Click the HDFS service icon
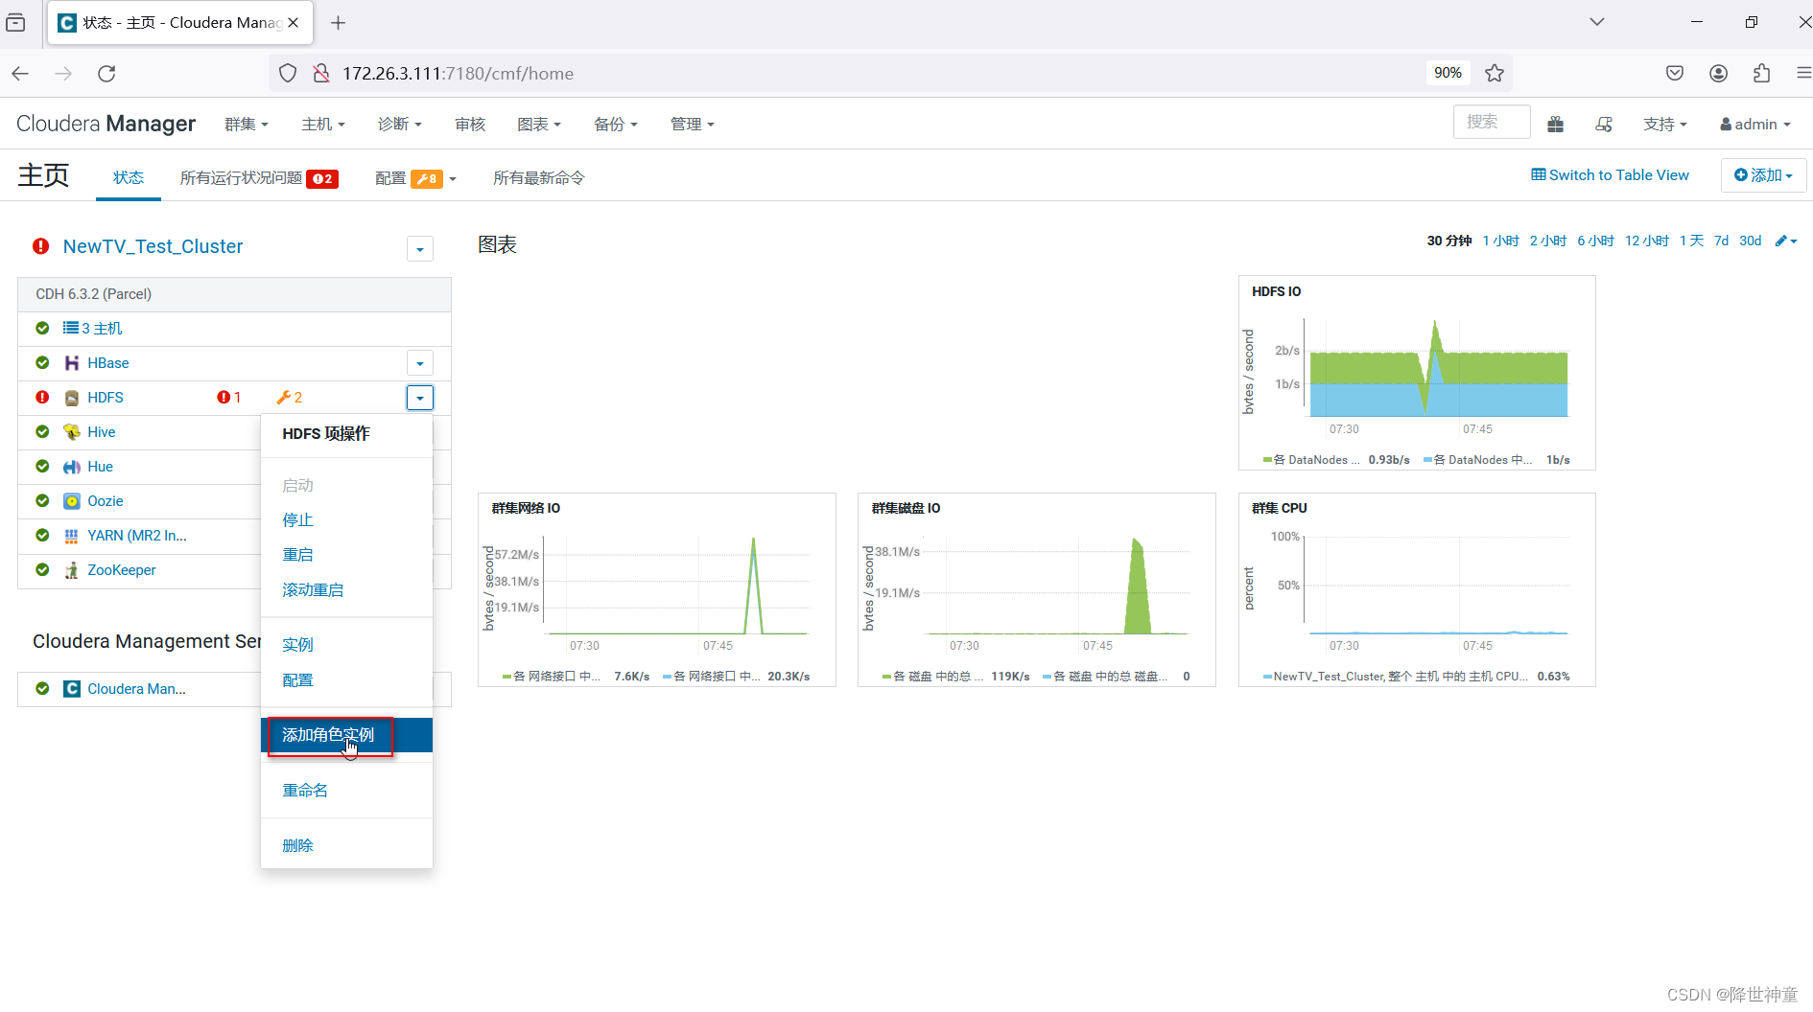The height and width of the screenshot is (1012, 1813). 71,398
